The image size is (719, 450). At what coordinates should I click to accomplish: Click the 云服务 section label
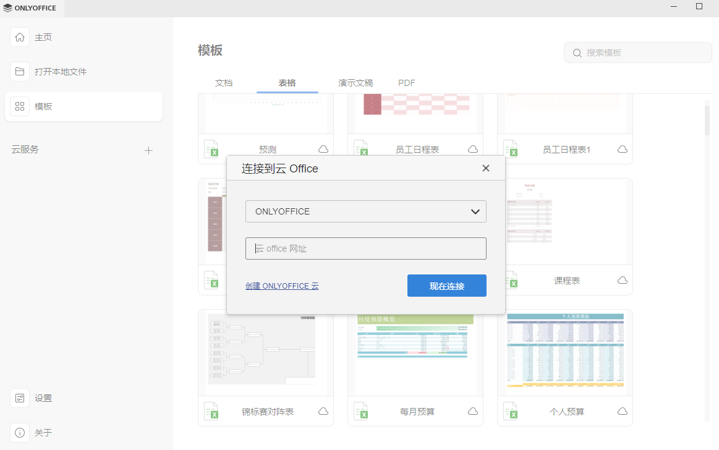[25, 150]
